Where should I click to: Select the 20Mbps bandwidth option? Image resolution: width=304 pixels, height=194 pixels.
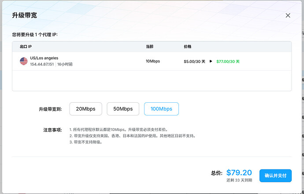click(86, 109)
